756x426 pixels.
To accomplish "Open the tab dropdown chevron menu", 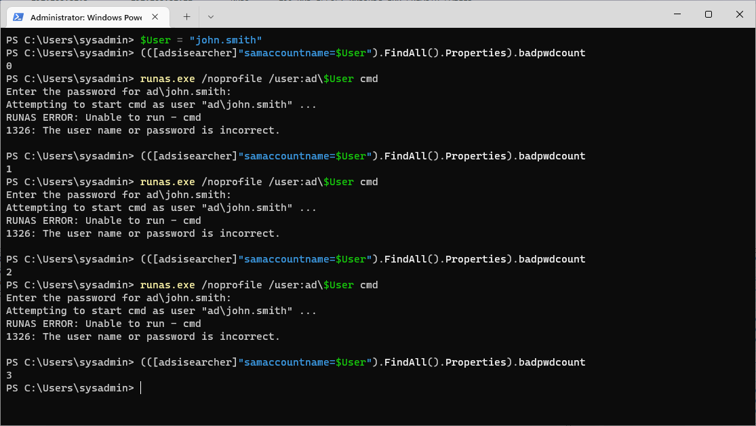I will click(x=210, y=16).
